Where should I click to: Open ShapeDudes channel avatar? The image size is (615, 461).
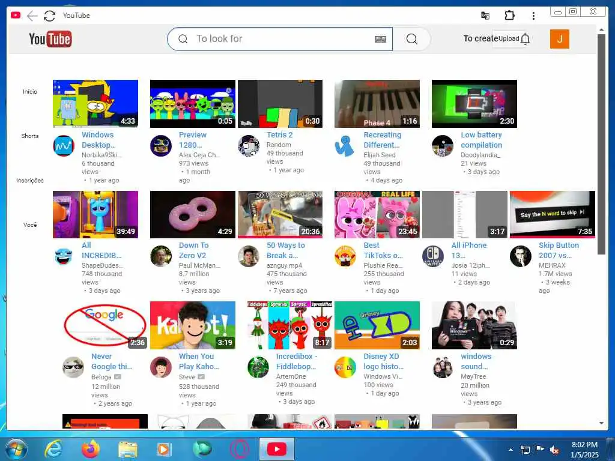click(64, 256)
